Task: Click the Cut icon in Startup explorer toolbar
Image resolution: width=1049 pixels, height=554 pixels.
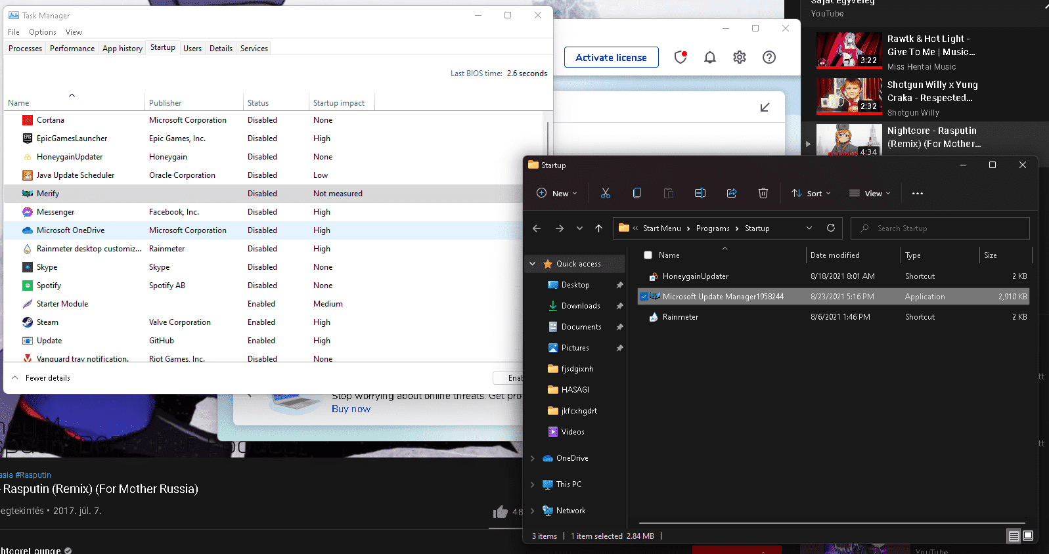Action: (605, 193)
